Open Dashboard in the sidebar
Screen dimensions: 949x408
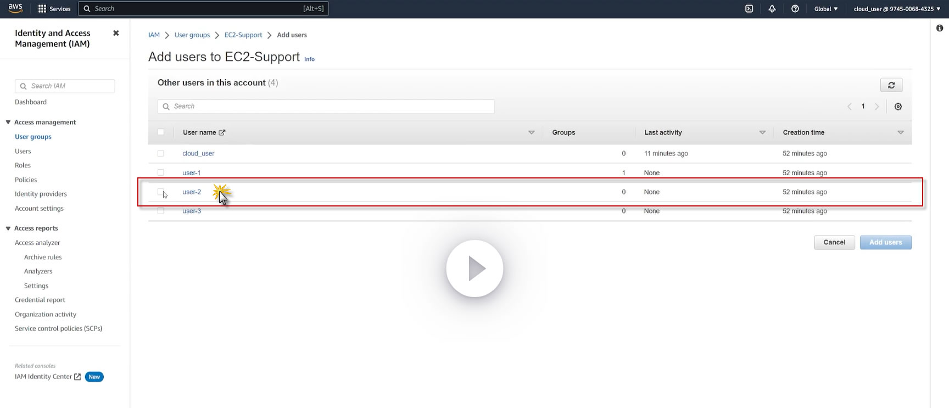[31, 102]
